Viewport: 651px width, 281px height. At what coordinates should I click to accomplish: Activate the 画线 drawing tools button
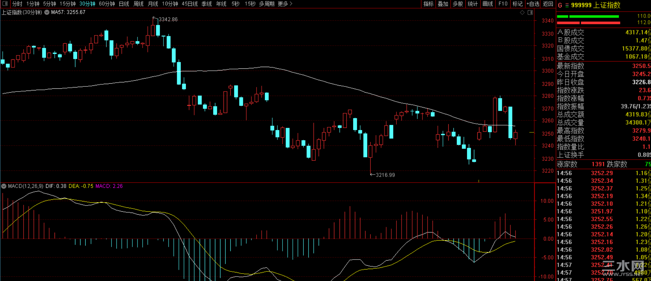[488, 4]
